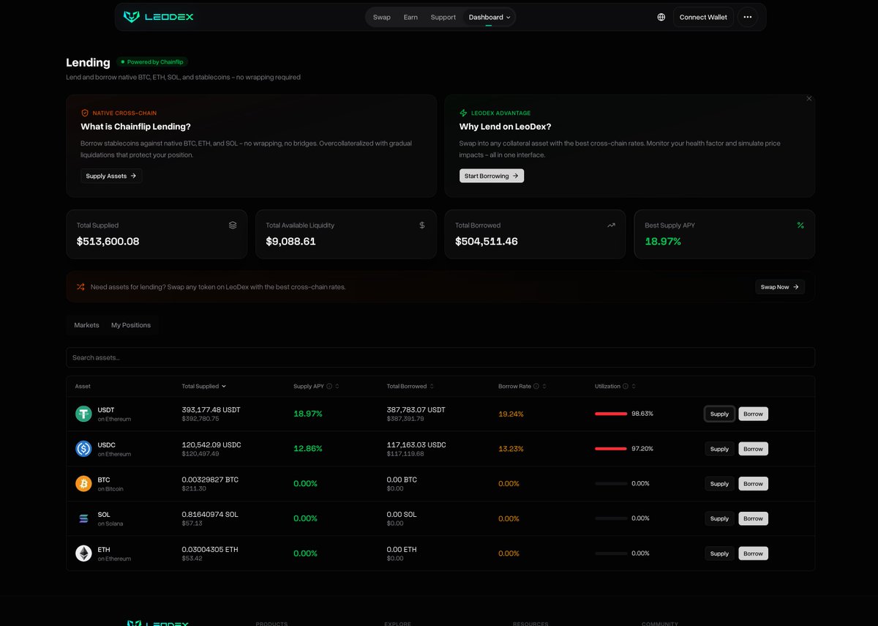
Task: Focus the Search assets field
Action: (x=440, y=357)
